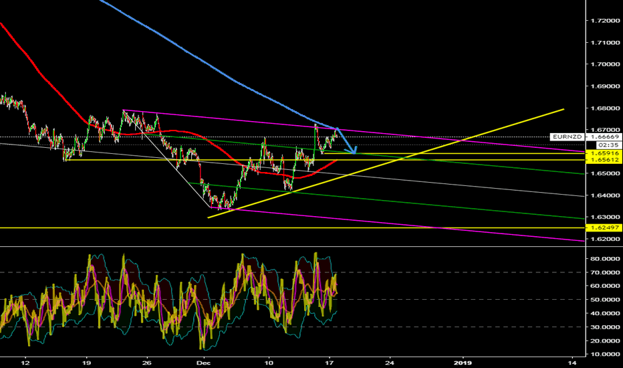Image resolution: width=623 pixels, height=368 pixels.
Task: Click the 1.71000 price axis value
Action: click(606, 42)
